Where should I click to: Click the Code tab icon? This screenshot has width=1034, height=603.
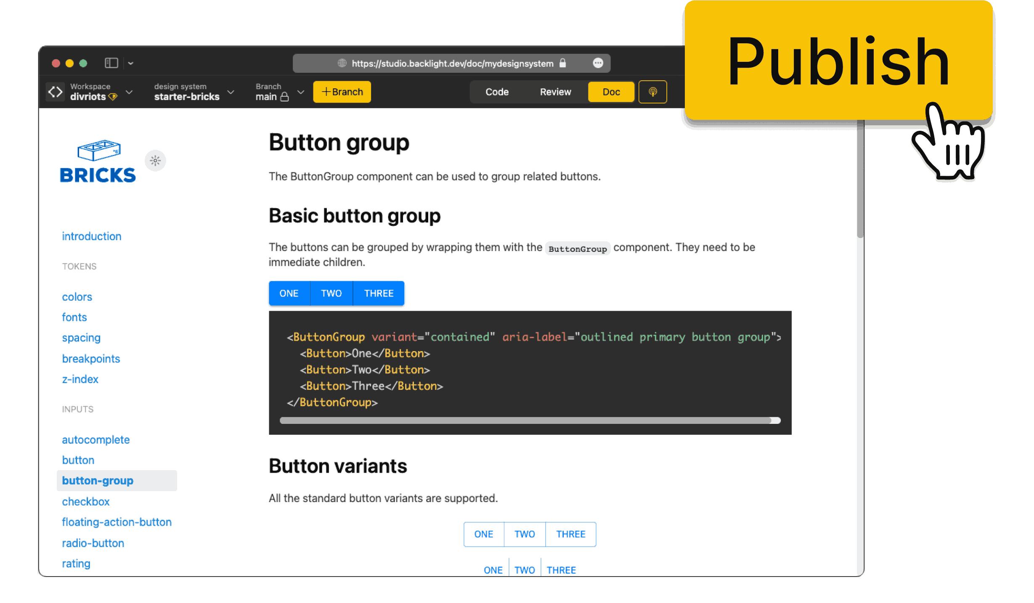point(497,91)
